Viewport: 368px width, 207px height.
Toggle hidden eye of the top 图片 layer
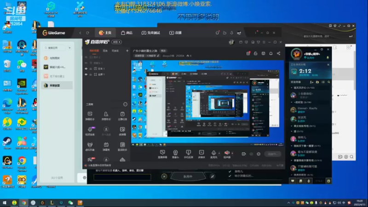coord(86,57)
